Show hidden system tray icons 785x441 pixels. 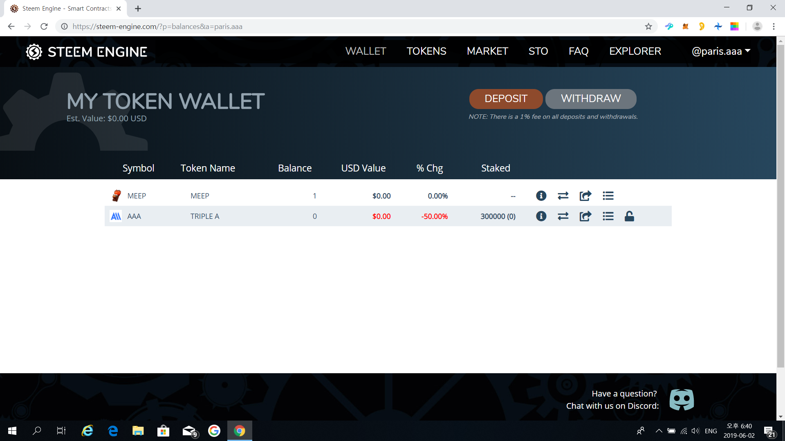[659, 431]
